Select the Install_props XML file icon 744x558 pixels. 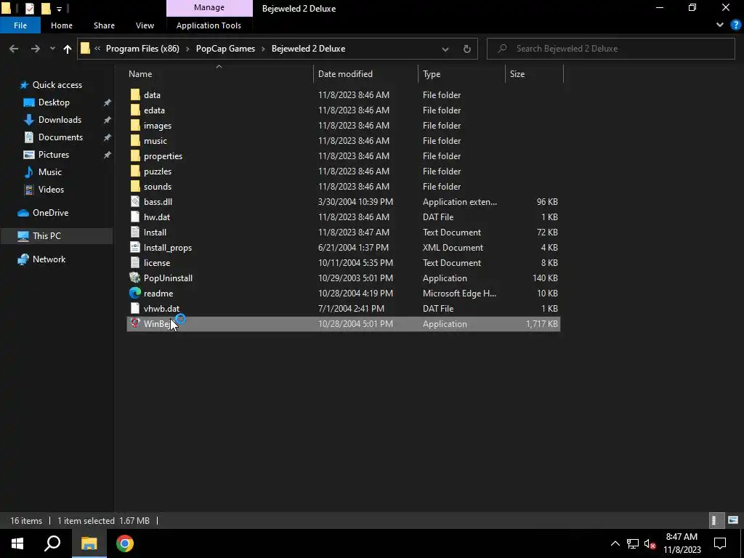coord(135,247)
